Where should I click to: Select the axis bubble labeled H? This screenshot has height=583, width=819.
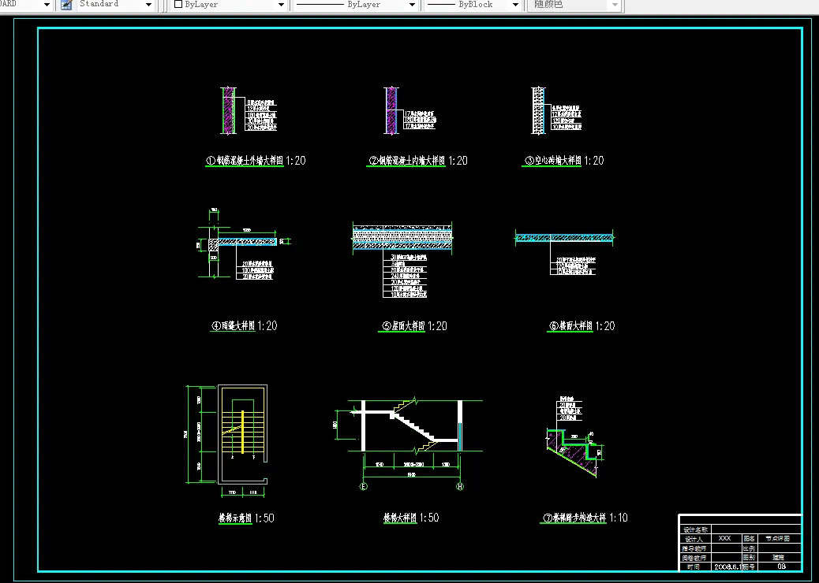pyautogui.click(x=460, y=487)
